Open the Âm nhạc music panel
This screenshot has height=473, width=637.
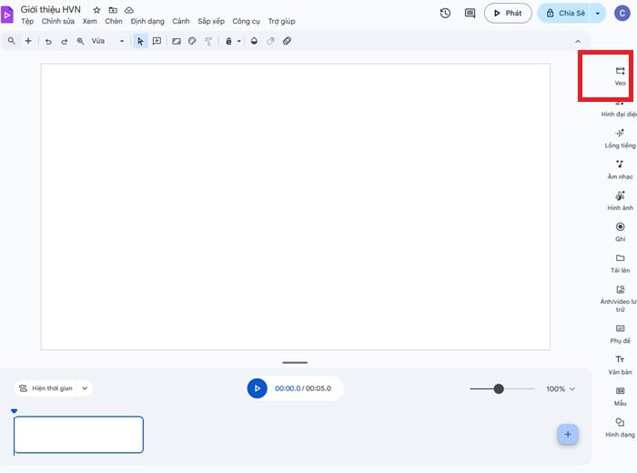620,167
